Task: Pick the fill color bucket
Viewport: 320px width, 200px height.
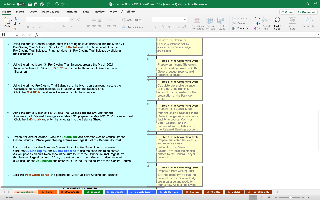Action: [63, 27]
